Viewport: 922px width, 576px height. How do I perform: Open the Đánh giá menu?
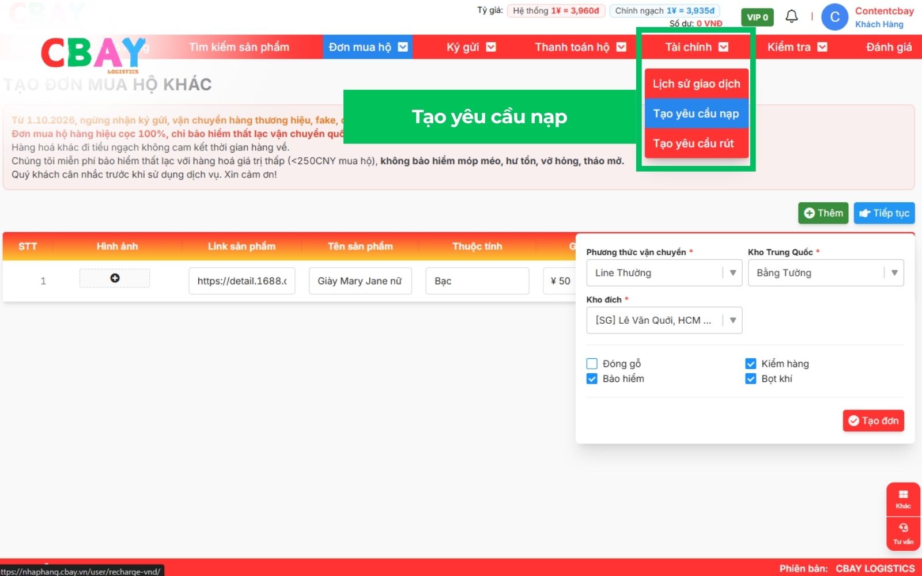click(889, 47)
